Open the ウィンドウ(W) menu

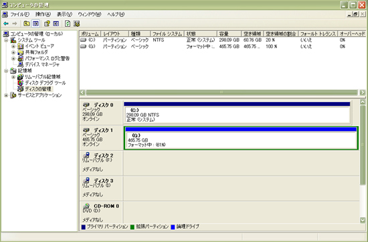[x=90, y=14]
